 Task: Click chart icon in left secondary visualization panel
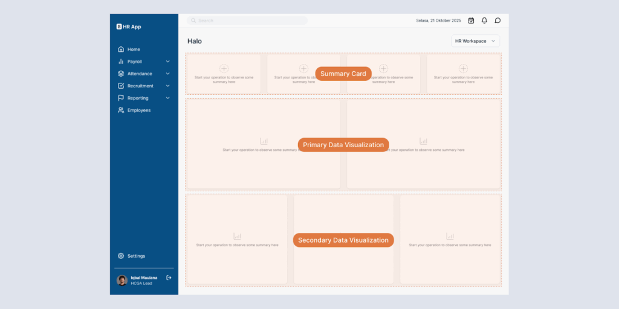tap(237, 237)
